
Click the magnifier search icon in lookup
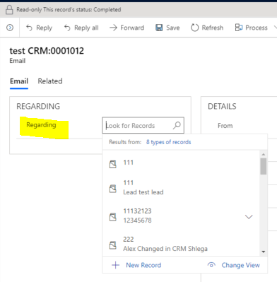[x=177, y=125]
